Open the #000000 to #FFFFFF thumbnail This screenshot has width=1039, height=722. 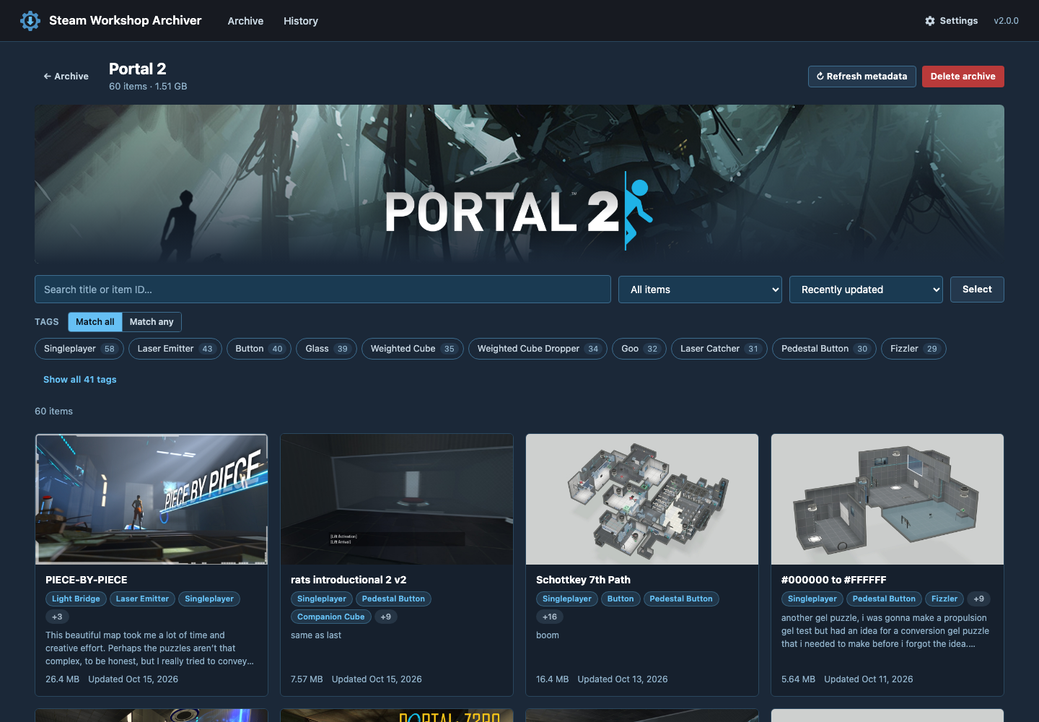(x=887, y=499)
